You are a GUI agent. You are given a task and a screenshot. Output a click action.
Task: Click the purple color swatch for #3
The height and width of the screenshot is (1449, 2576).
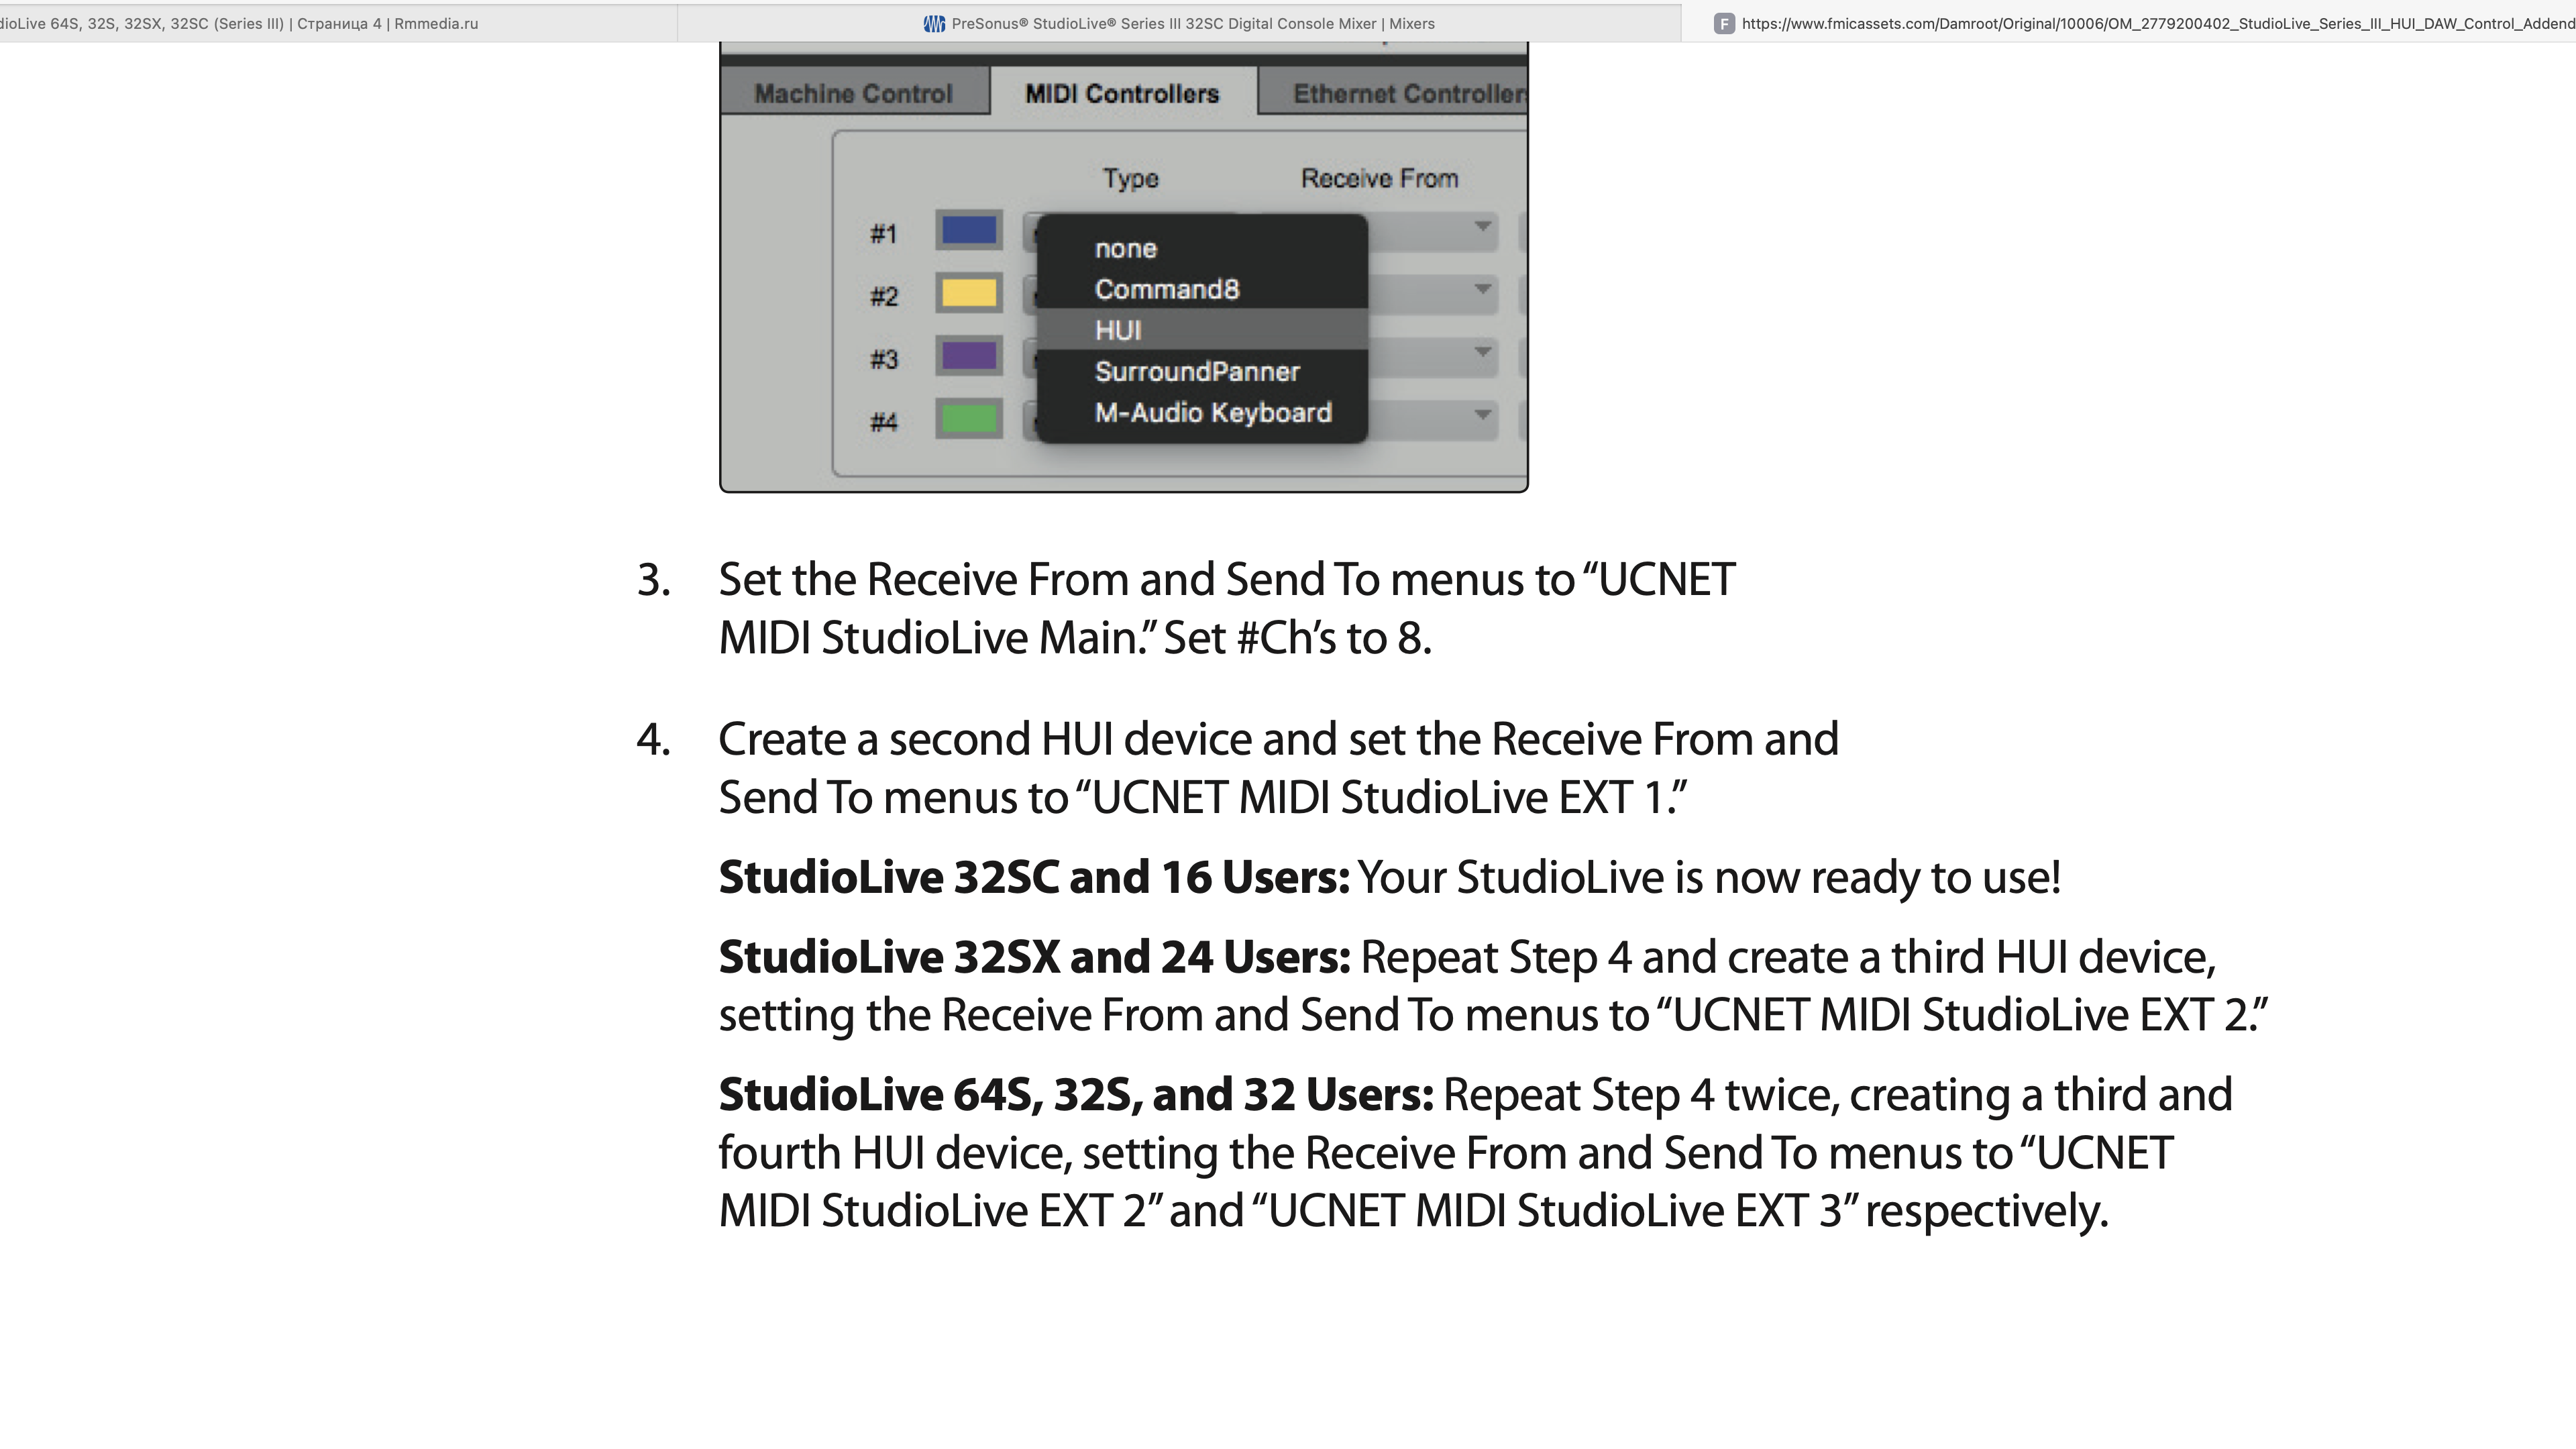pyautogui.click(x=968, y=356)
